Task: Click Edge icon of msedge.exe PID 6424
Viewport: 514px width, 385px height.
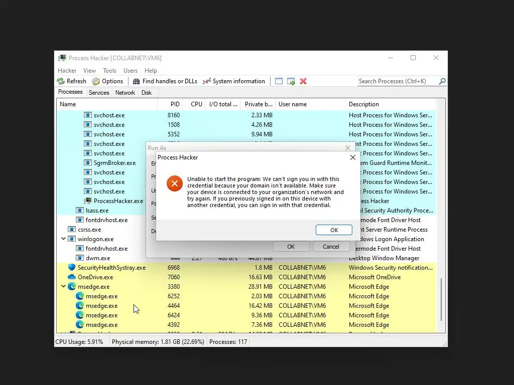Action: tap(80, 315)
